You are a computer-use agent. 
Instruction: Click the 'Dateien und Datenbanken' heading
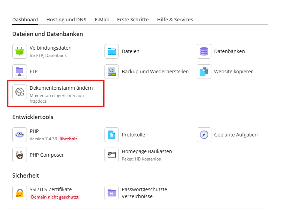[47, 34]
